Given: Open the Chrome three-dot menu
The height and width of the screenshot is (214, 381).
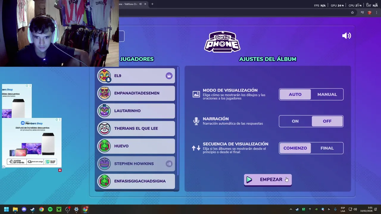Looking at the screenshot, I should 377,12.
